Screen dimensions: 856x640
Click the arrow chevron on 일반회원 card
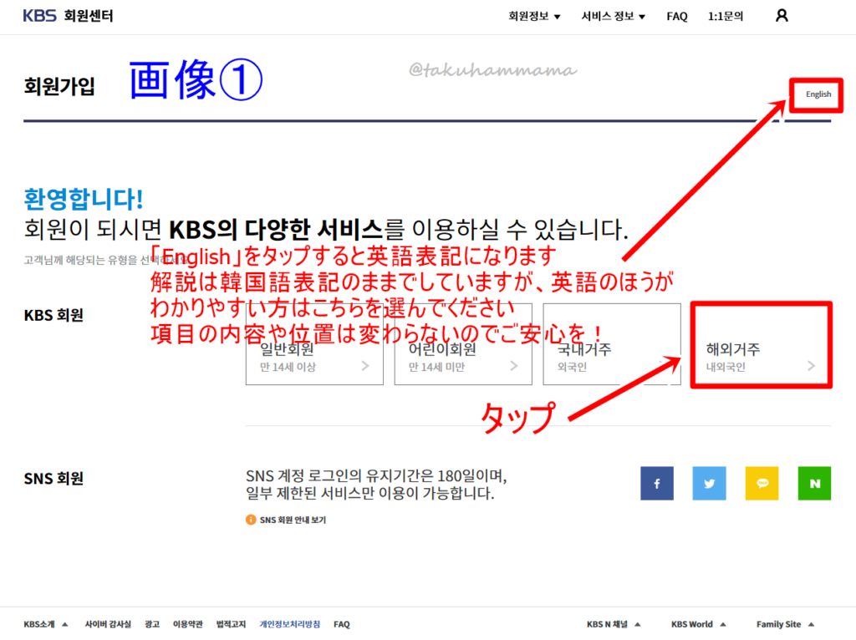tap(365, 366)
